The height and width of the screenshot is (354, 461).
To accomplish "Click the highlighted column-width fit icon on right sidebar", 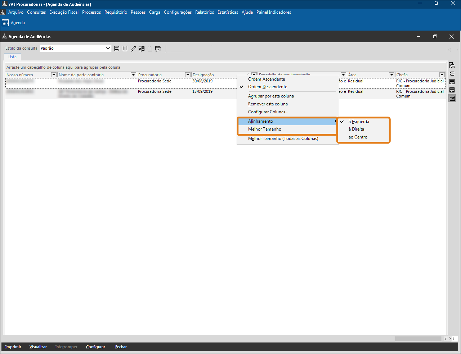I will [452, 98].
